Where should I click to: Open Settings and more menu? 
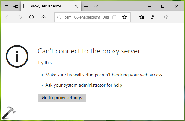click(x=178, y=17)
